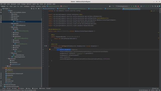
Task: Open the Find tool window
Action: [x=9, y=88]
